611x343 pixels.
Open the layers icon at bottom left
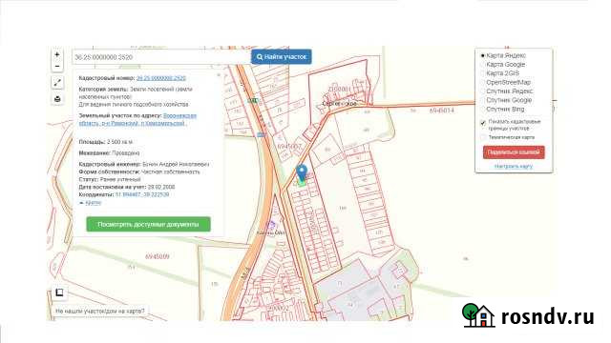pos(59,293)
